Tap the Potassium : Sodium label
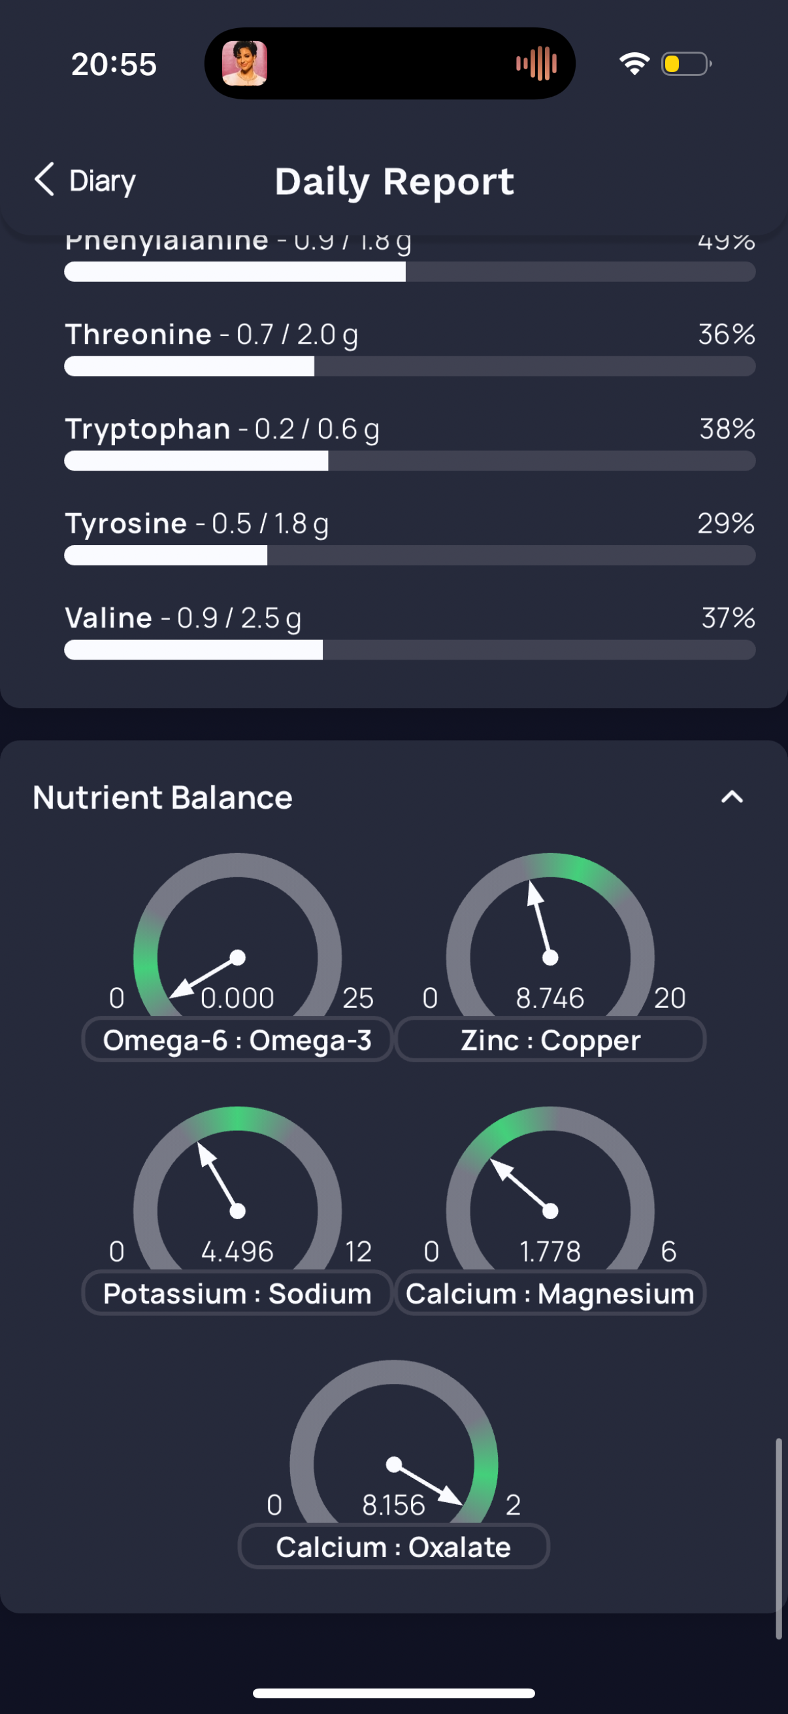 coord(237,1294)
